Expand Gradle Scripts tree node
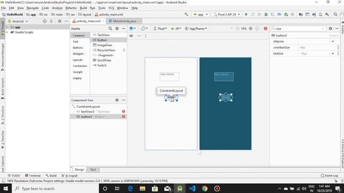Image resolution: width=344 pixels, height=193 pixels. (x=7, y=32)
